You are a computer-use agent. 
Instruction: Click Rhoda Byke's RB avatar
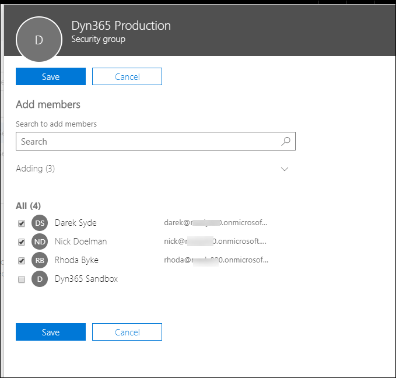[x=40, y=260]
